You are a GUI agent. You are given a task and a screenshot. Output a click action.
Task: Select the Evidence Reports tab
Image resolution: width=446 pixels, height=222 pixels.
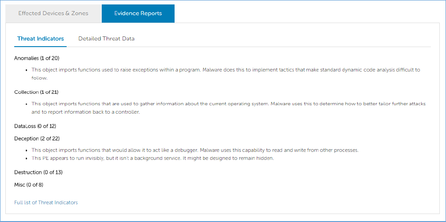click(138, 13)
